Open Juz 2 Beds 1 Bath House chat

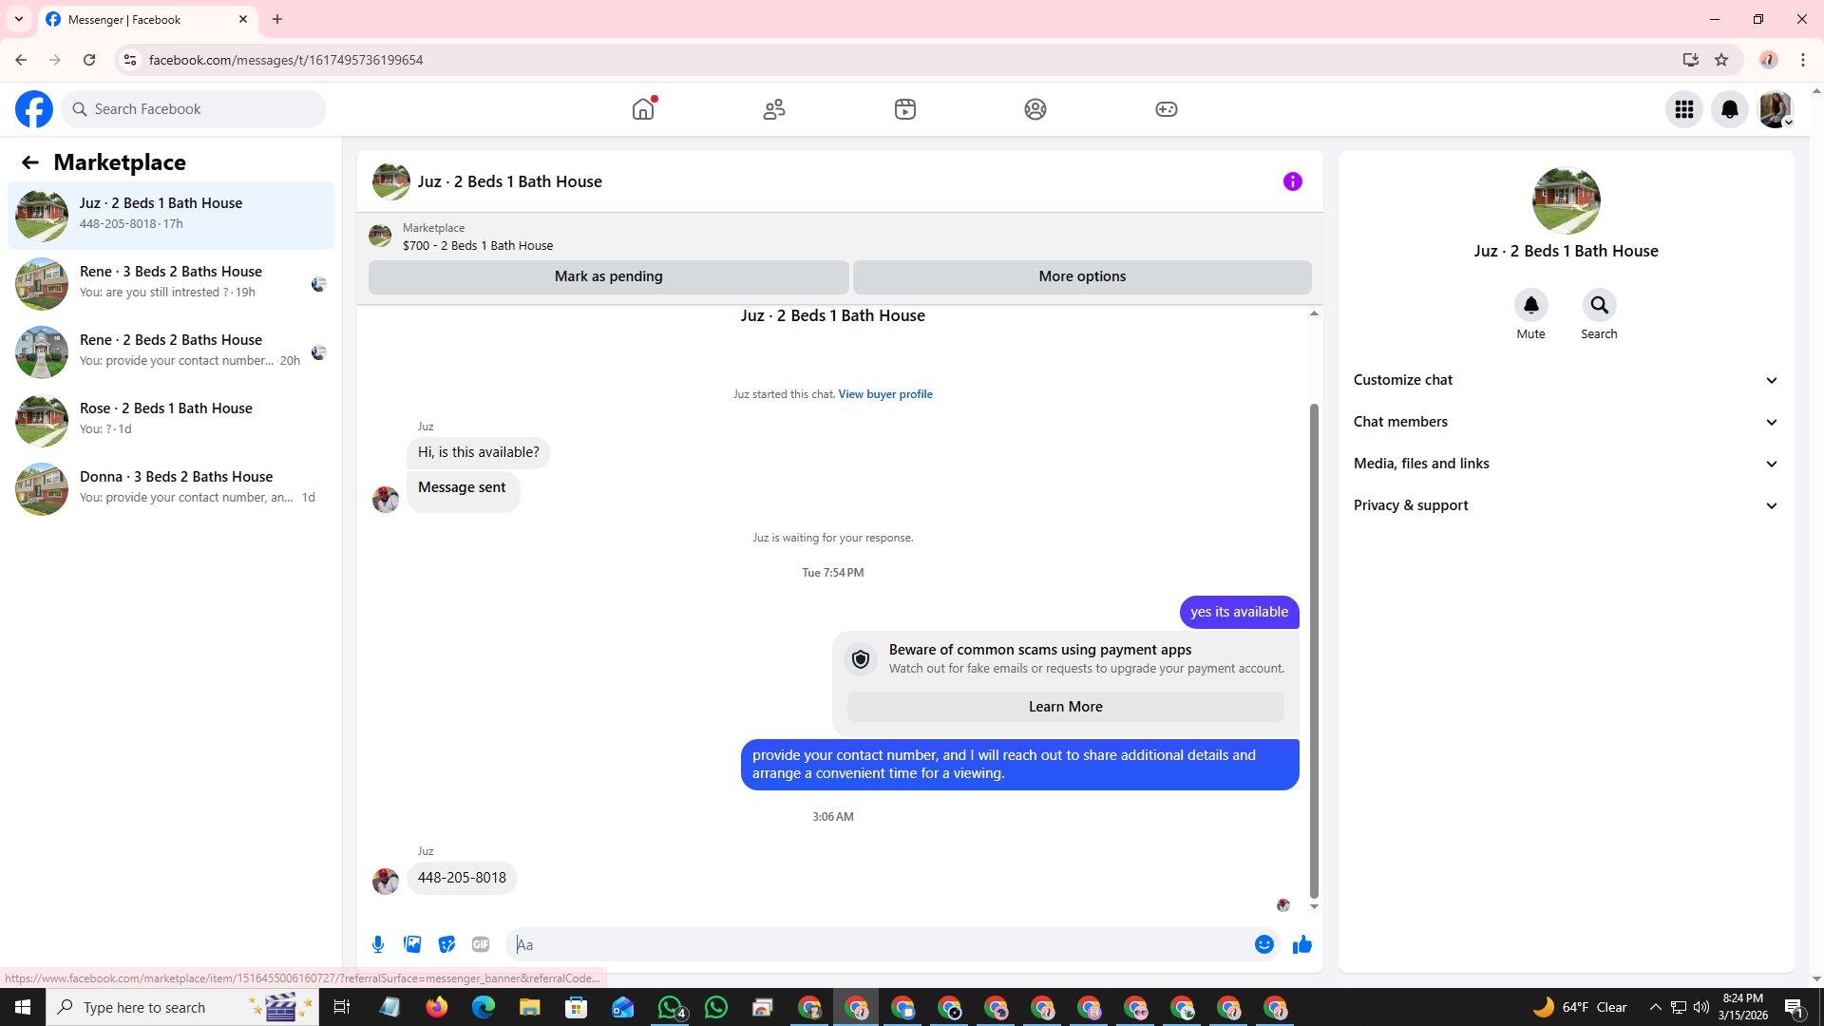(x=171, y=216)
